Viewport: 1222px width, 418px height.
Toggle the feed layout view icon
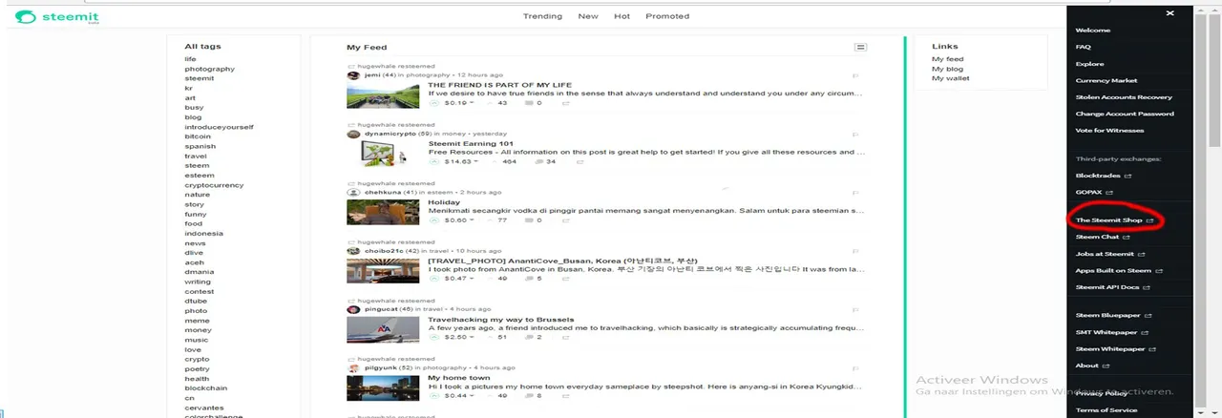tap(860, 47)
